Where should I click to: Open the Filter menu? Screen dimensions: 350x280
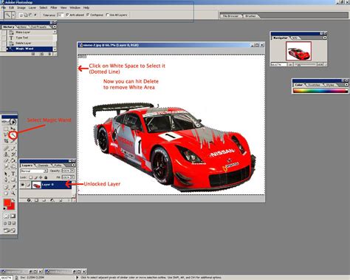54,8
